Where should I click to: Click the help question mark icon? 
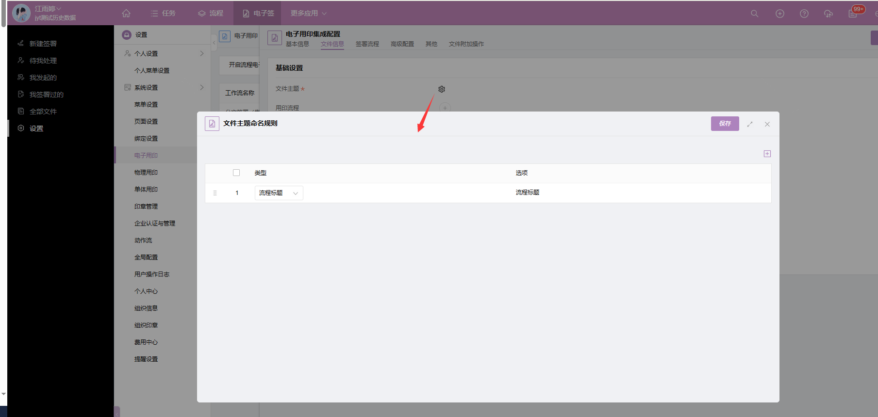804,14
